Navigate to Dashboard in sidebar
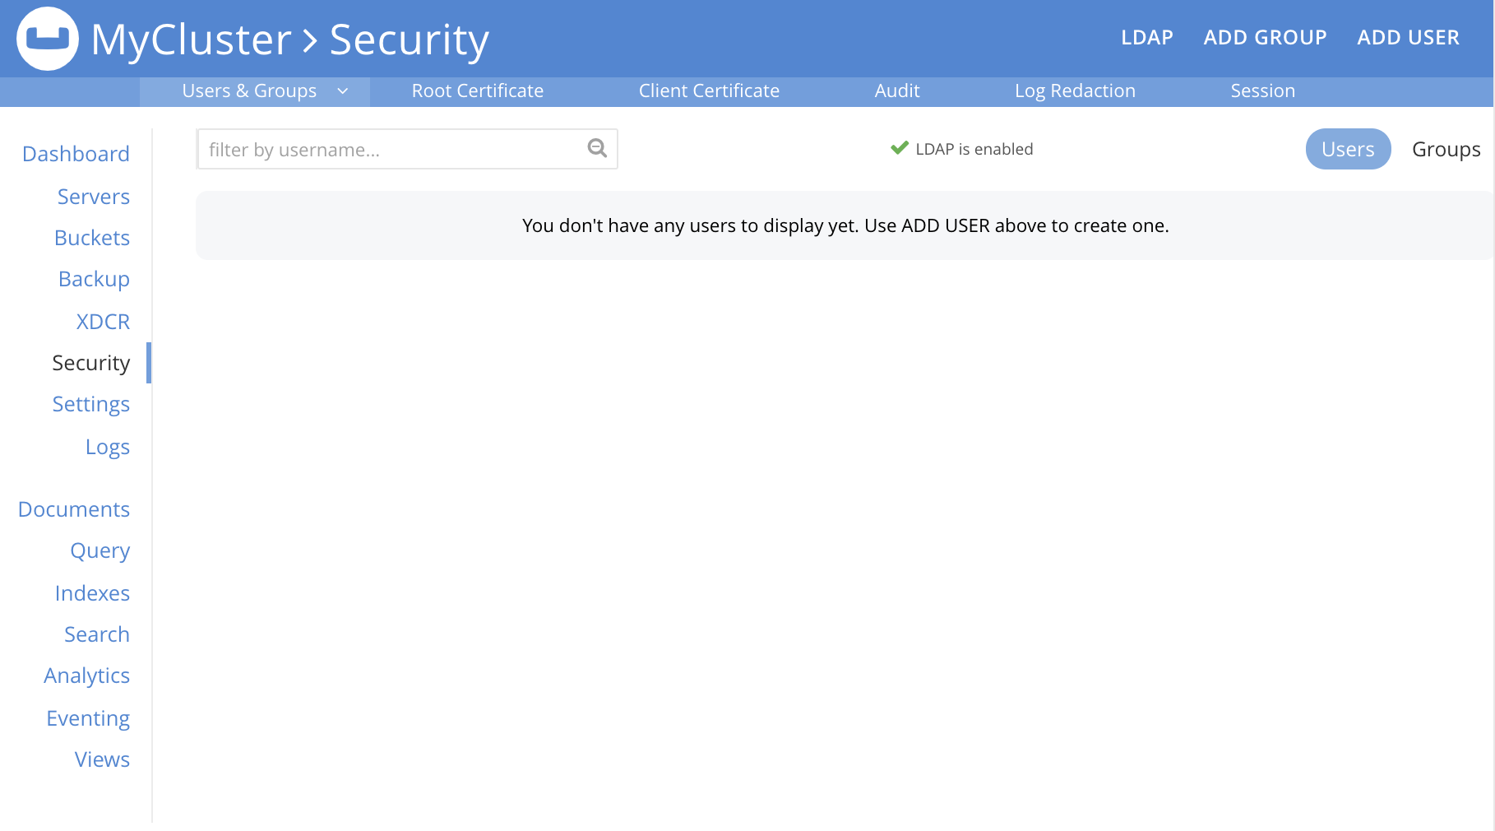Viewport: 1495px width, 831px height. click(x=76, y=154)
